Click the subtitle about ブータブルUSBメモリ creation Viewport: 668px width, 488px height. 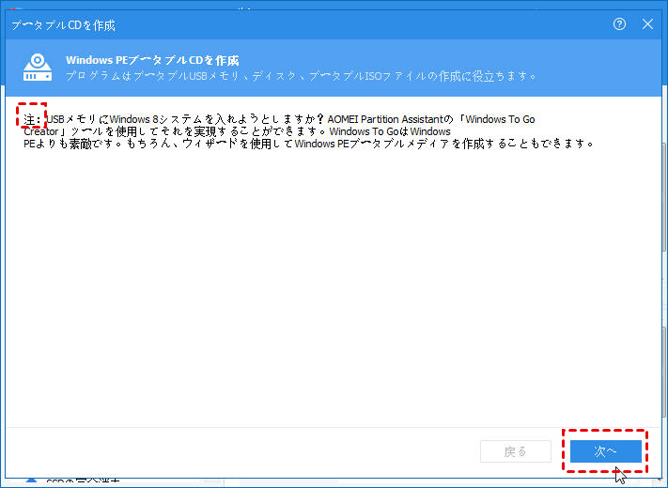click(x=302, y=76)
